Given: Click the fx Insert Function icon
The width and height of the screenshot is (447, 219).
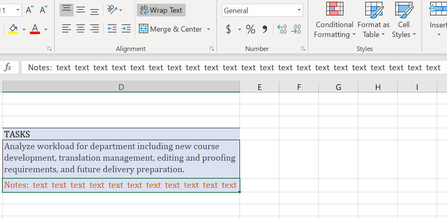Looking at the screenshot, I should pos(8,67).
